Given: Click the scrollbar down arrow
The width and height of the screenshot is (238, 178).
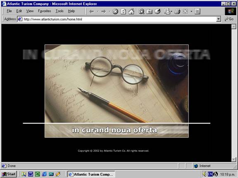Looking at the screenshot, I should point(233,159).
